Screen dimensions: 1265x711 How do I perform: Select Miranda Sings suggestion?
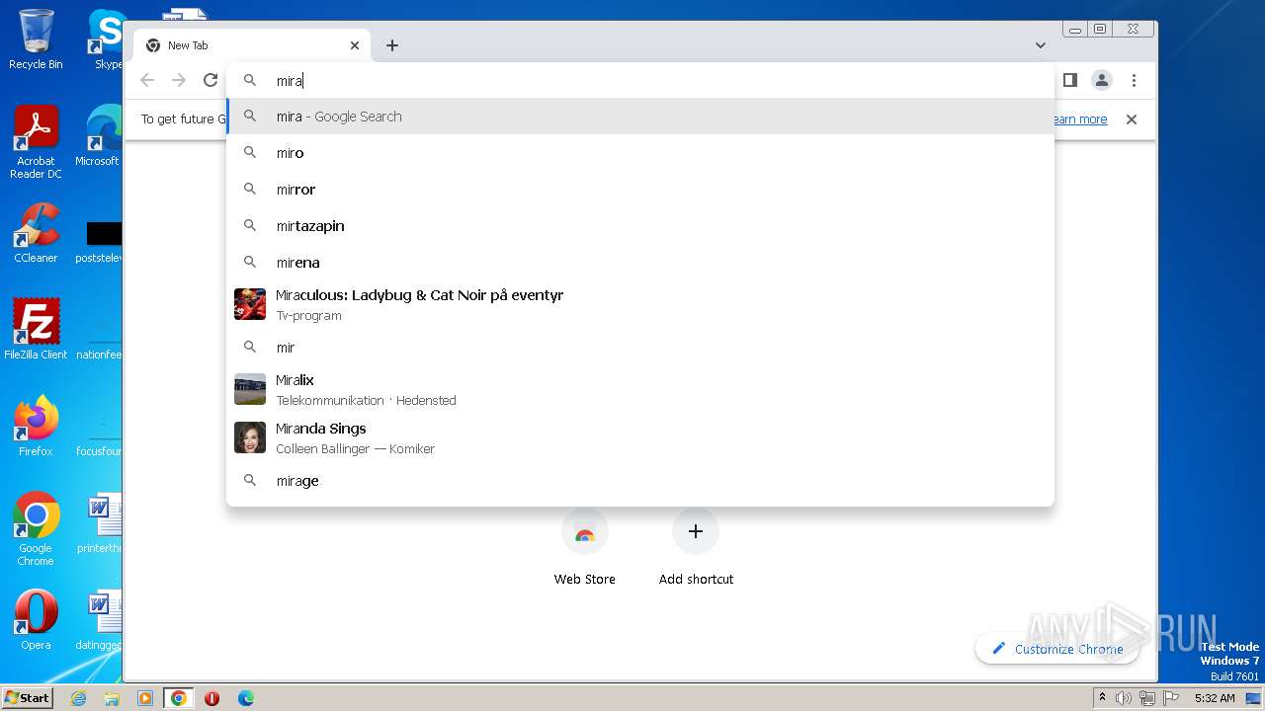tap(640, 437)
